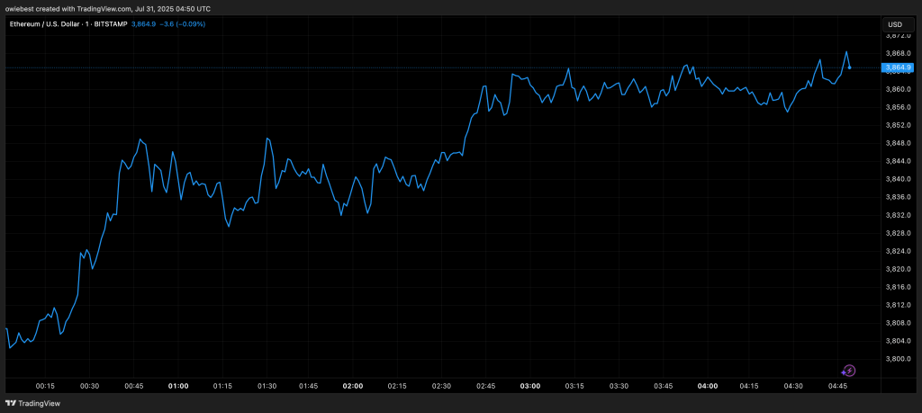
Task: Click the 00:15 time axis label
Action: click(45, 386)
